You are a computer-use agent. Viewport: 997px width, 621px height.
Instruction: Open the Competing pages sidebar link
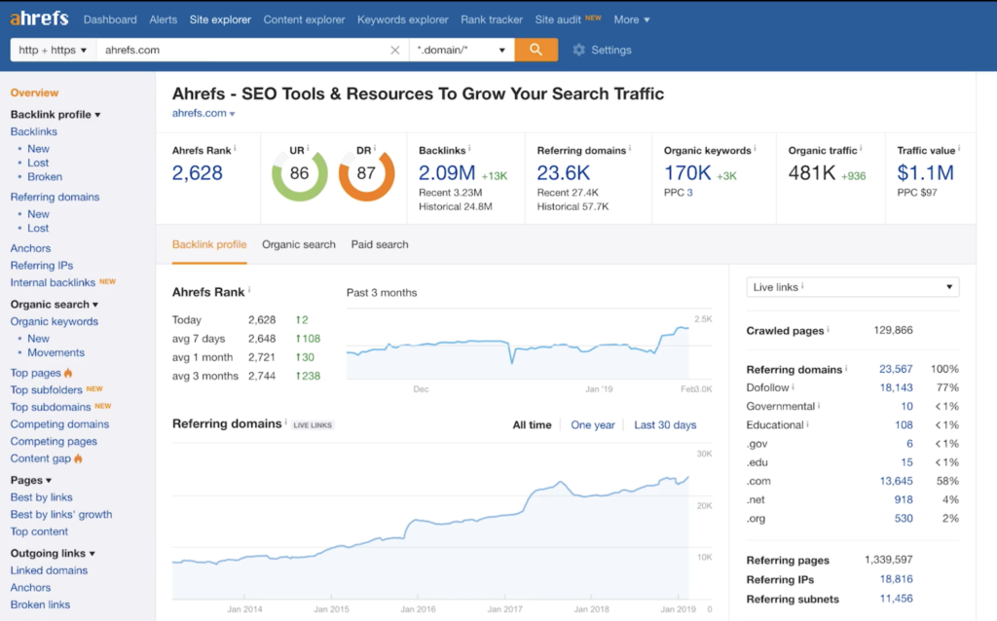(x=54, y=441)
